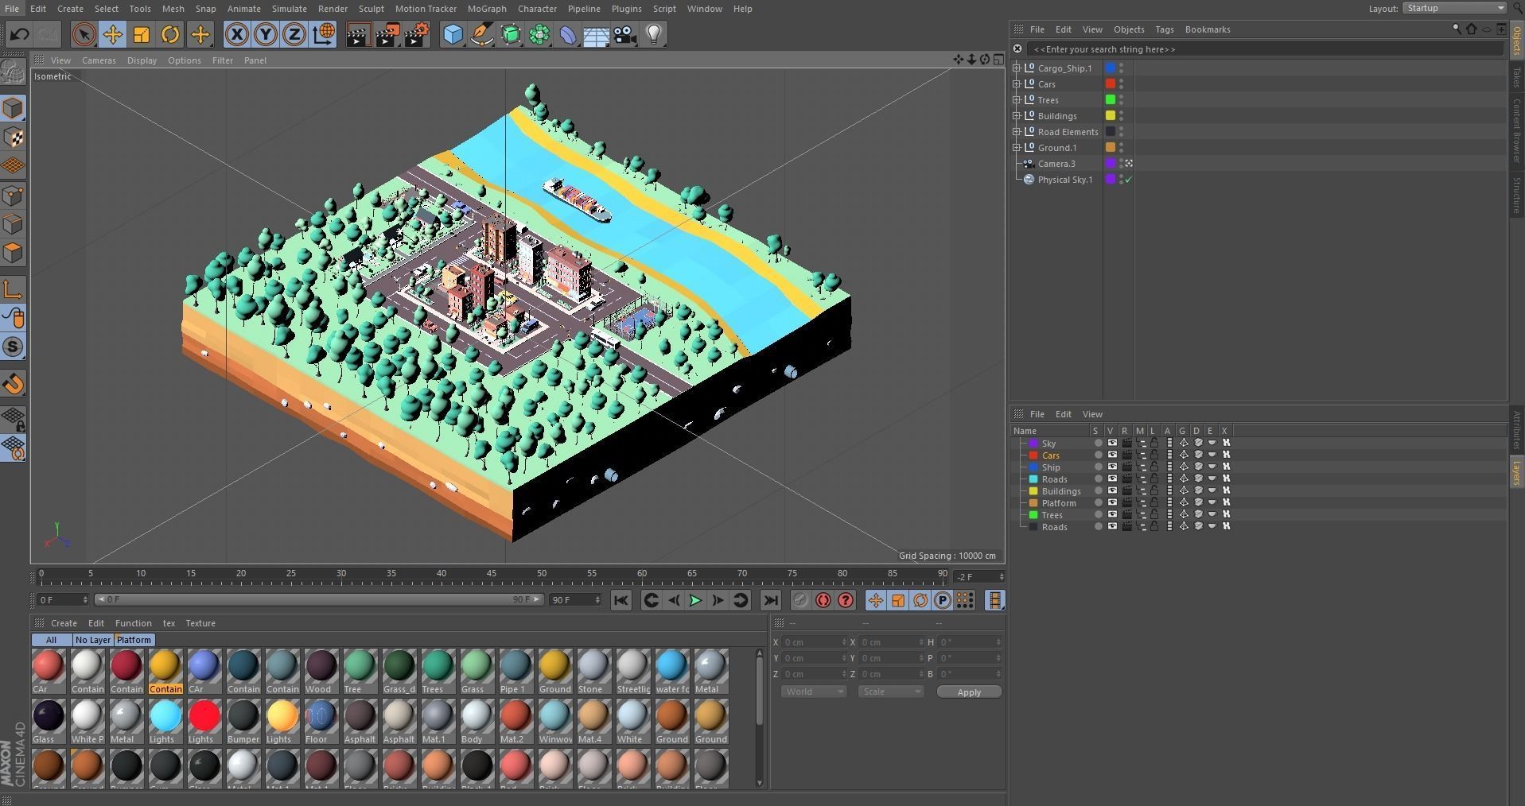Viewport: 1525px width, 806px height.
Task: Open the Scale dropdown in coordinates
Action: pos(890,692)
